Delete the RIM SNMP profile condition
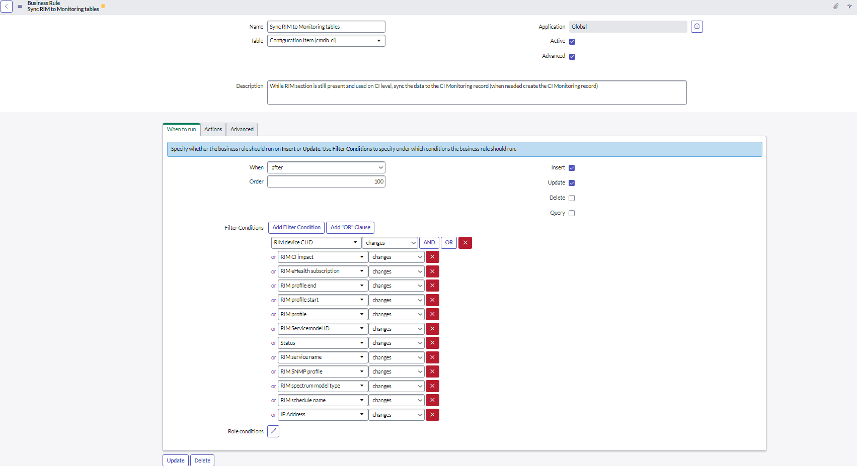The height and width of the screenshot is (466, 857). [432, 371]
